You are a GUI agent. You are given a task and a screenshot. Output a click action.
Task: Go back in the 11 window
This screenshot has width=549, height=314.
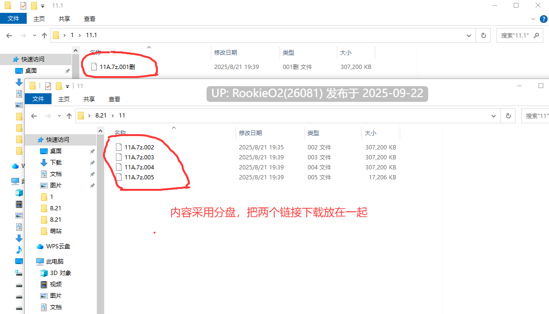(34, 116)
